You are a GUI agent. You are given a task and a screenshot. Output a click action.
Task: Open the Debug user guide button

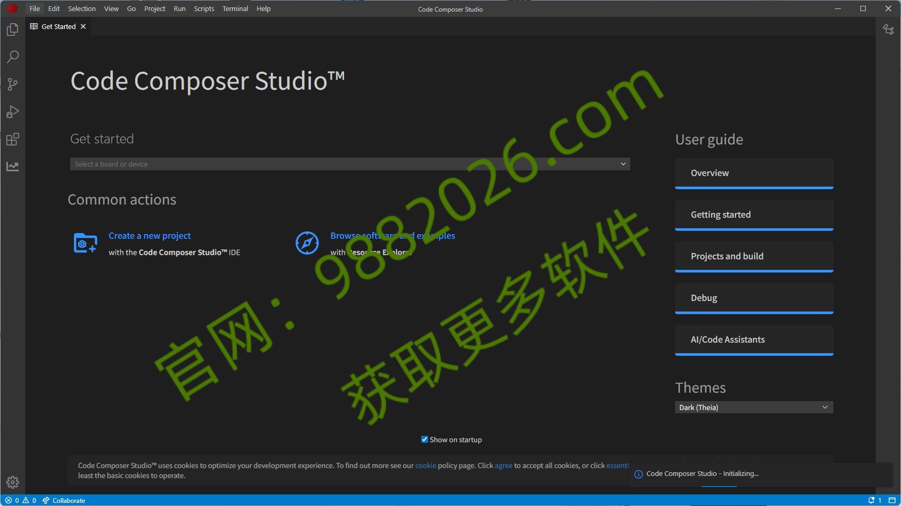(754, 298)
